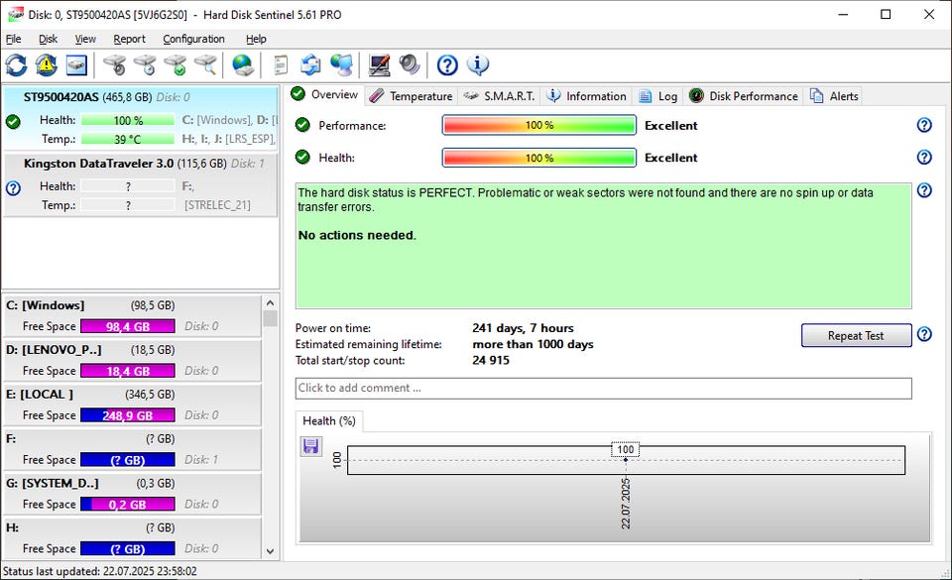This screenshot has width=952, height=580.
Task: Click the refresh disk status toolbar icon
Action: [x=16, y=65]
